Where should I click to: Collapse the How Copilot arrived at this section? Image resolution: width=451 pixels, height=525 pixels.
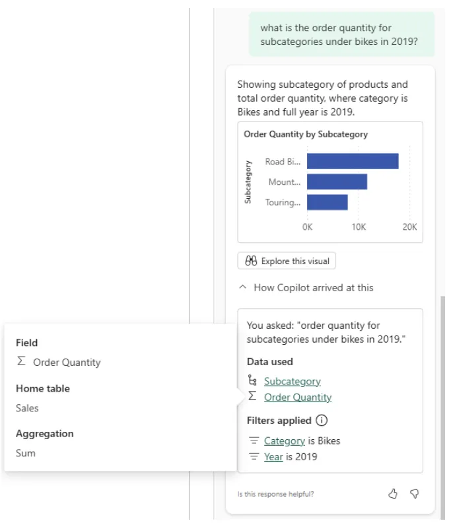306,288
